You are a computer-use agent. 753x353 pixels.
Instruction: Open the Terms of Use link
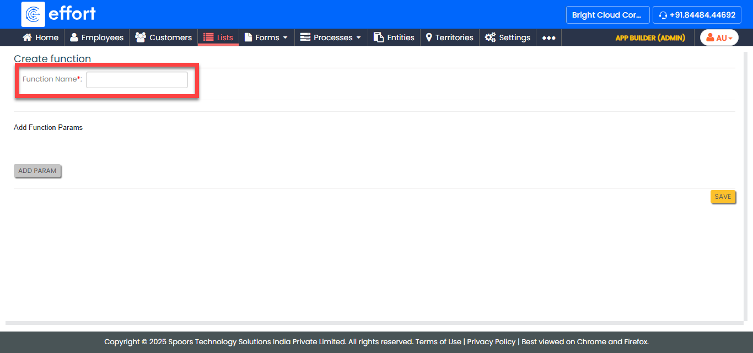pyautogui.click(x=438, y=341)
